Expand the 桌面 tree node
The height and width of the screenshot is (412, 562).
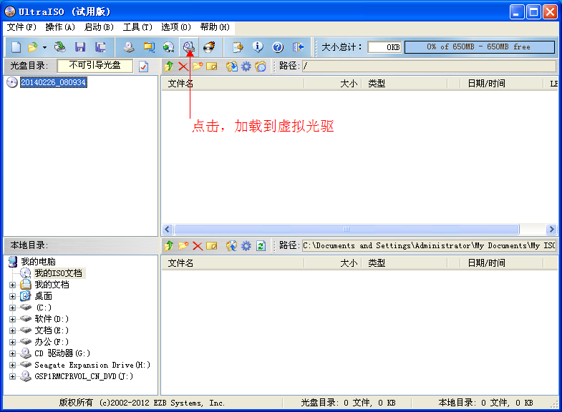point(13,296)
